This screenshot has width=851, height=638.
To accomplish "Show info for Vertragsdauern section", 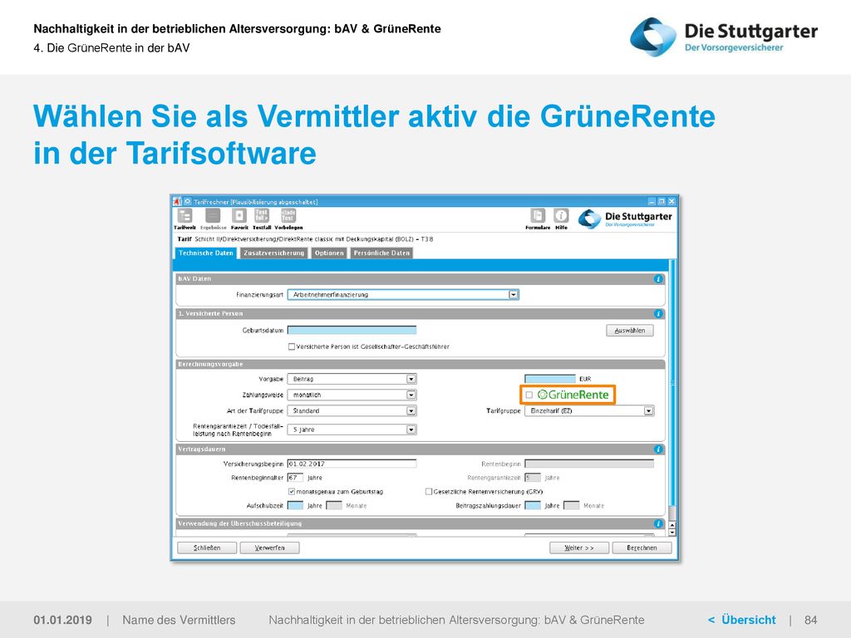I will [658, 449].
